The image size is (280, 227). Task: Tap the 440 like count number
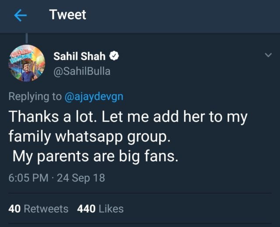(x=86, y=209)
